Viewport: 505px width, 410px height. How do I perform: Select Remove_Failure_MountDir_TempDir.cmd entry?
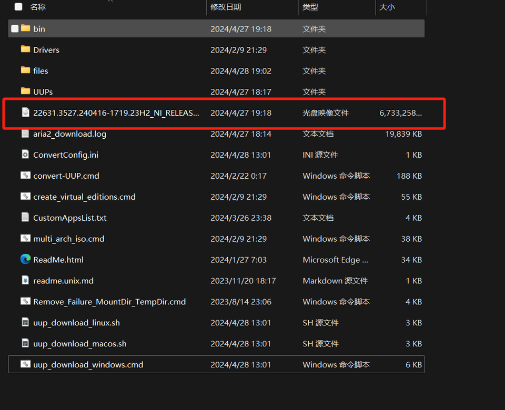tap(109, 302)
